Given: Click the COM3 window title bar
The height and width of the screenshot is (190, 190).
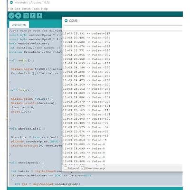Looking at the screenshot, I should pyautogui.click(x=123, y=20).
